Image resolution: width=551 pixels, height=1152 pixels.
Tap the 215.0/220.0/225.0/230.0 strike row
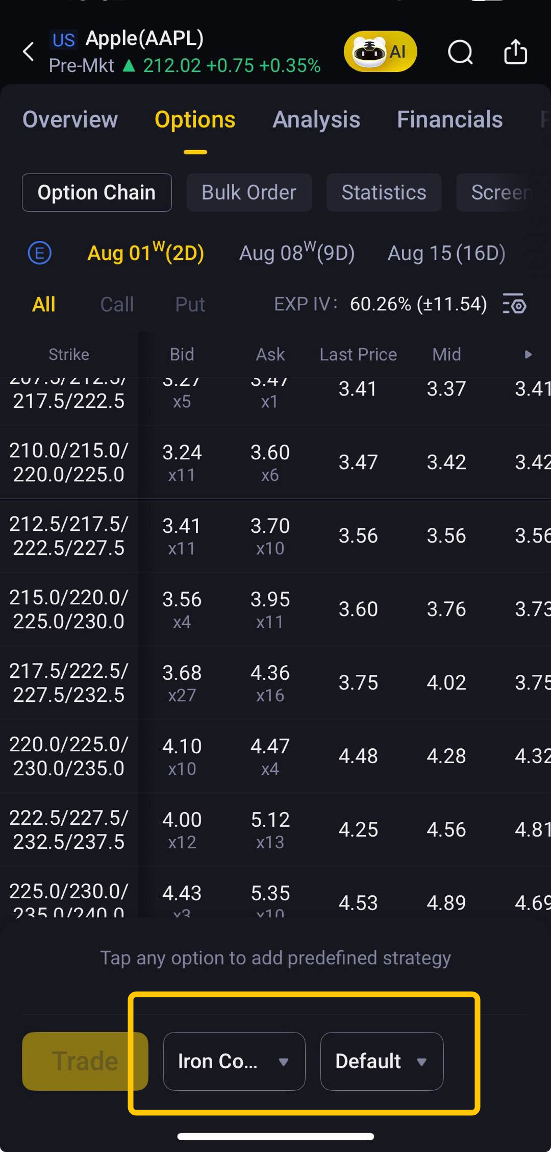[69, 609]
